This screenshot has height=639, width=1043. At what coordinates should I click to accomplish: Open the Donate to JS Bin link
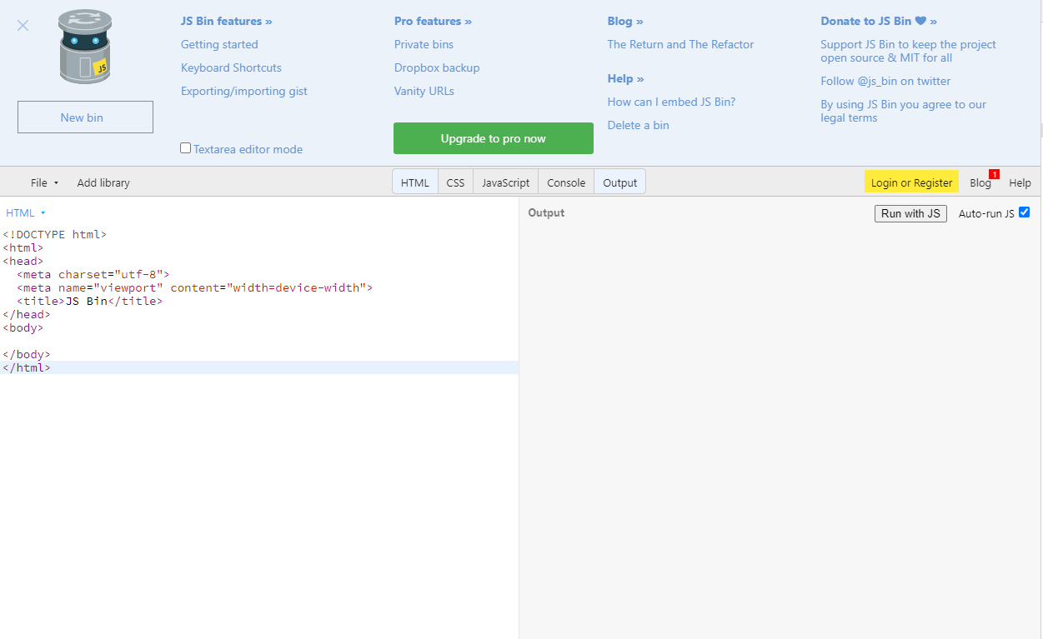pos(879,21)
